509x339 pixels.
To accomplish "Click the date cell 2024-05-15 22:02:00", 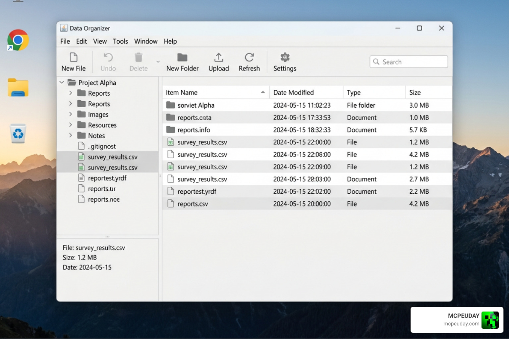I will [302, 191].
